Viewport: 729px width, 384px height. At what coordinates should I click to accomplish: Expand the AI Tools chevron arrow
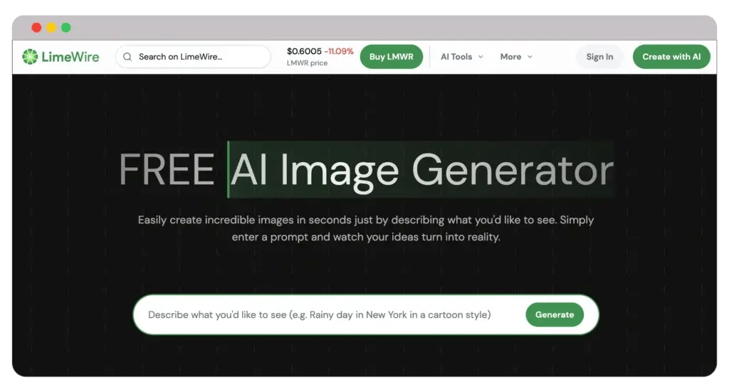(481, 57)
